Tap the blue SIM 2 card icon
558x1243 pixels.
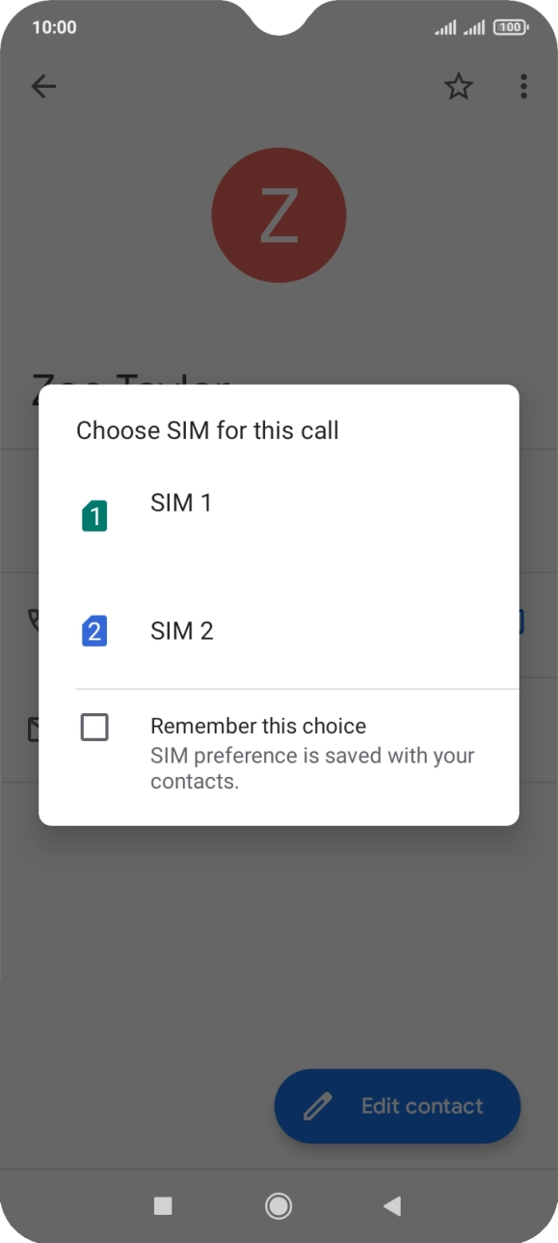[x=94, y=631]
